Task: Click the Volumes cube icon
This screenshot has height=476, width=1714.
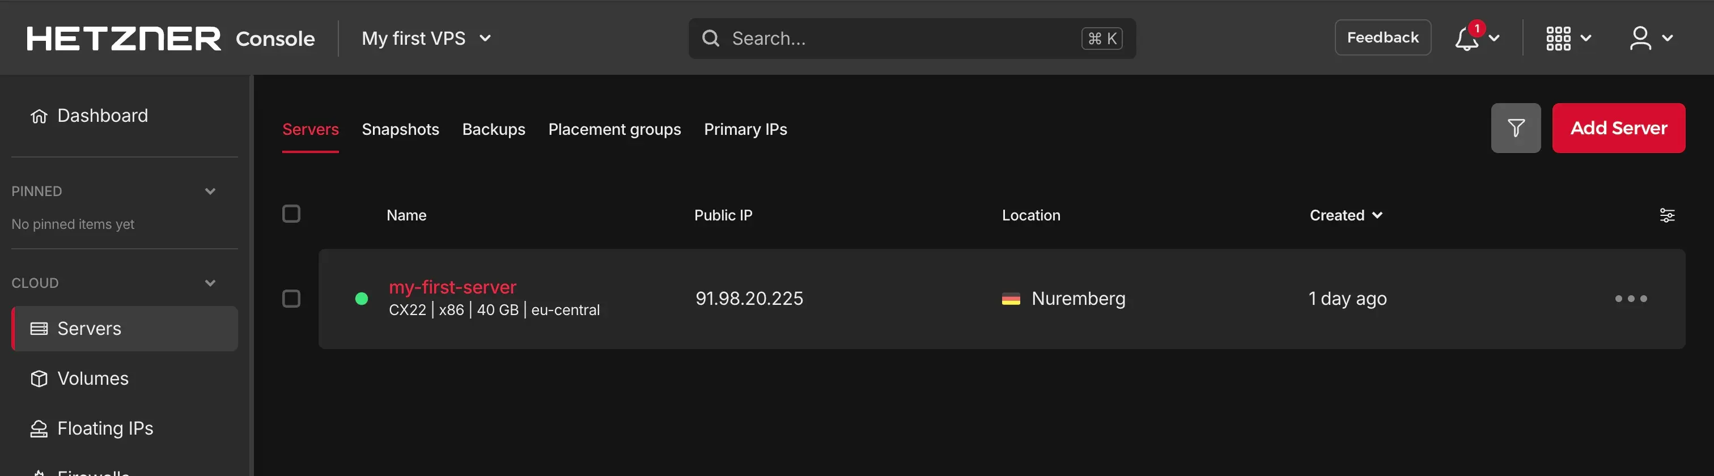Action: pyautogui.click(x=39, y=379)
